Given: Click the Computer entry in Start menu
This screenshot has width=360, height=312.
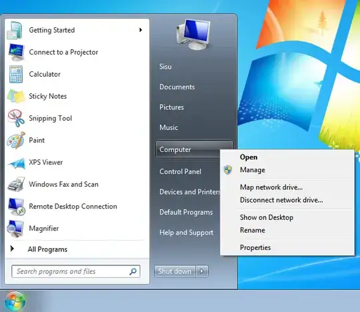Looking at the screenshot, I should (188, 149).
